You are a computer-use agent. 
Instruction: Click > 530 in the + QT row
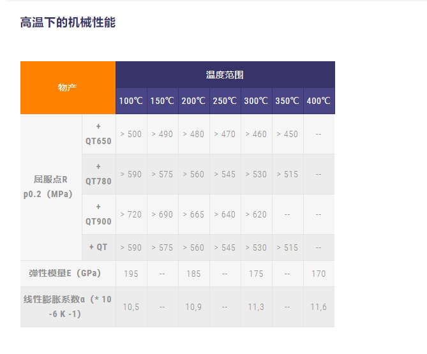tap(257, 247)
